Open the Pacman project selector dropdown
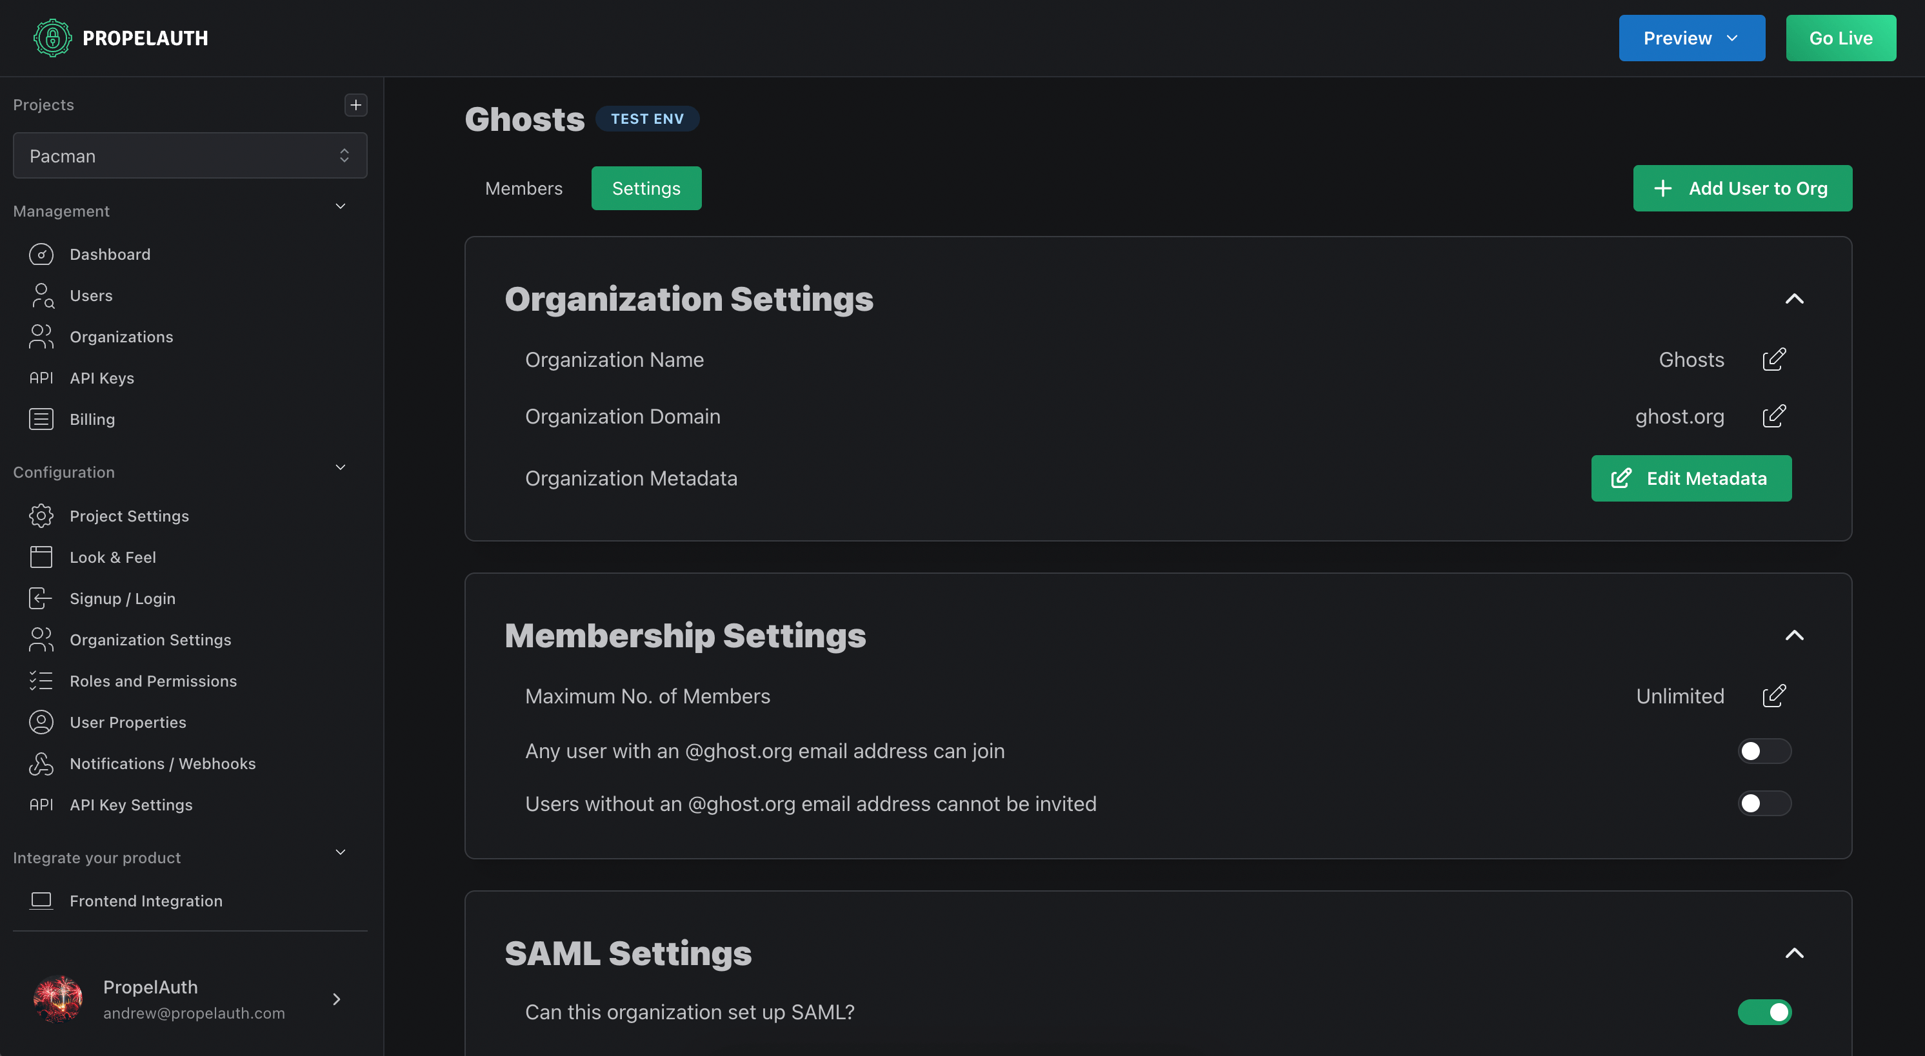This screenshot has width=1925, height=1056. click(190, 155)
